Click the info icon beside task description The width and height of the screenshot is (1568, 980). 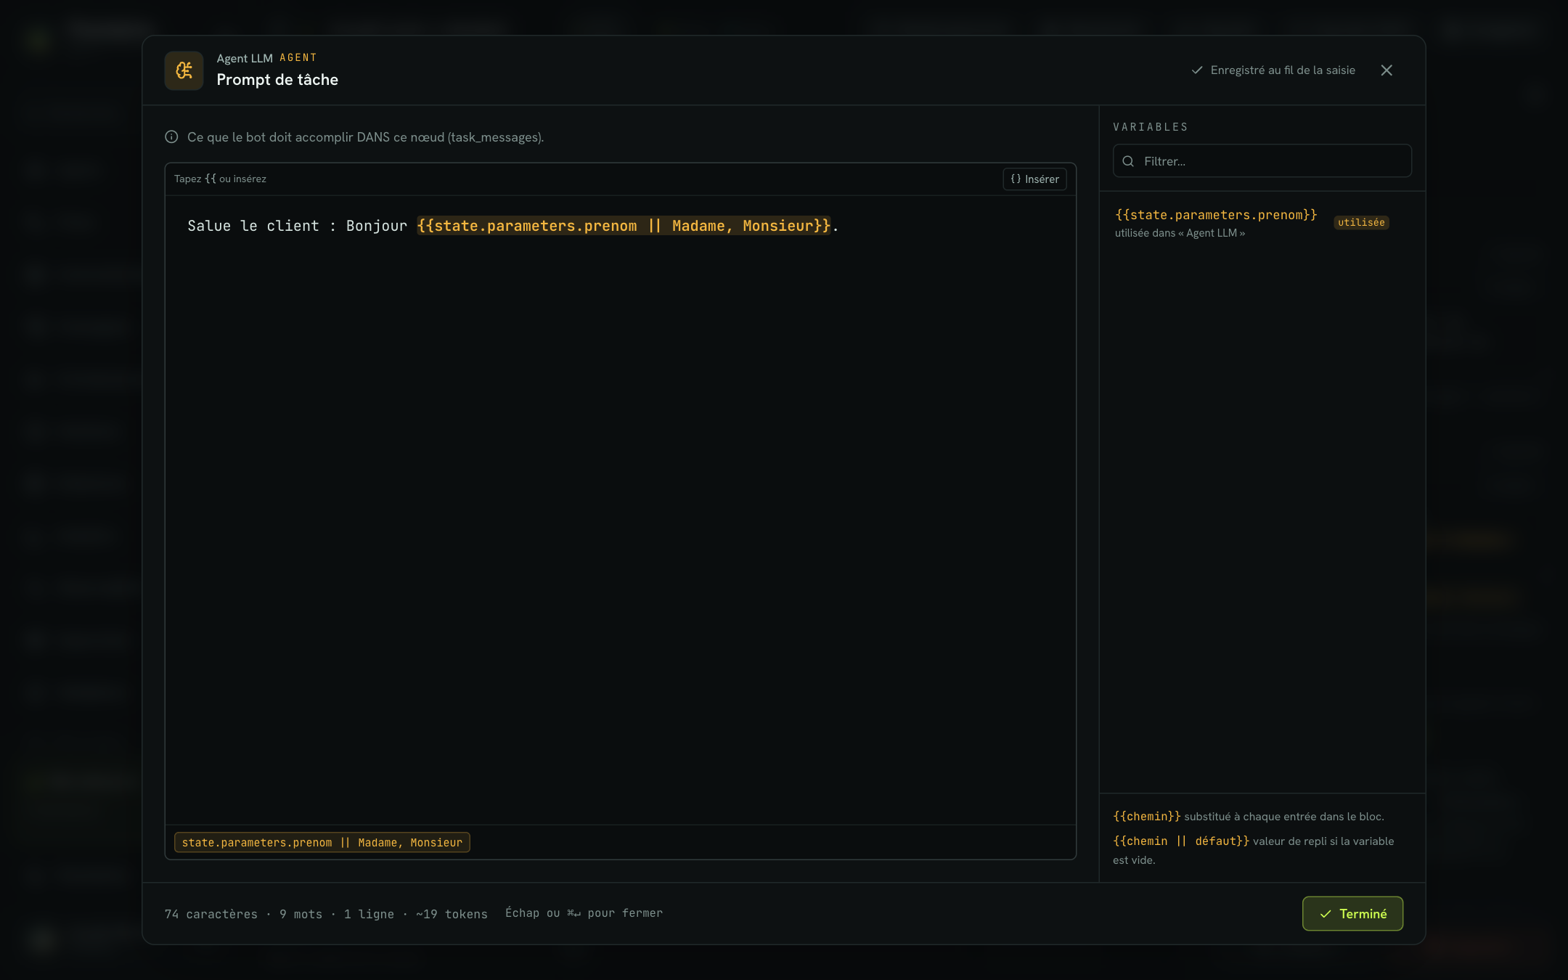pos(171,136)
